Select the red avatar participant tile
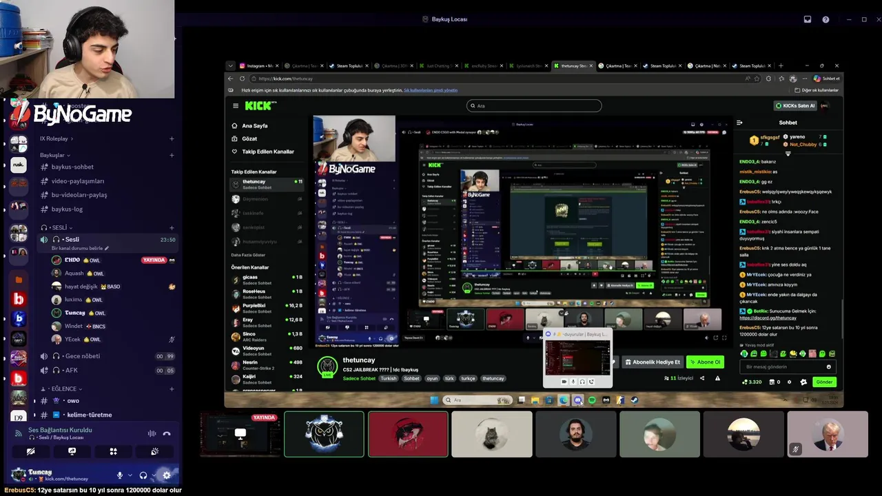This screenshot has width=882, height=496. click(x=408, y=434)
